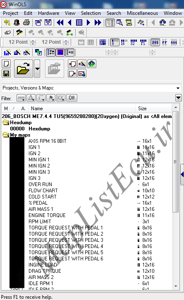Viewport: 184px width, 300px height.
Task: Click the magnifier window search icon
Action: click(x=119, y=23)
